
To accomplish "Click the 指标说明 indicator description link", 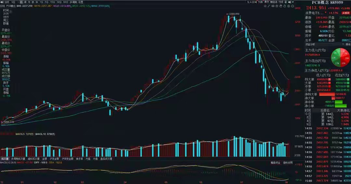I will click(288, 163).
